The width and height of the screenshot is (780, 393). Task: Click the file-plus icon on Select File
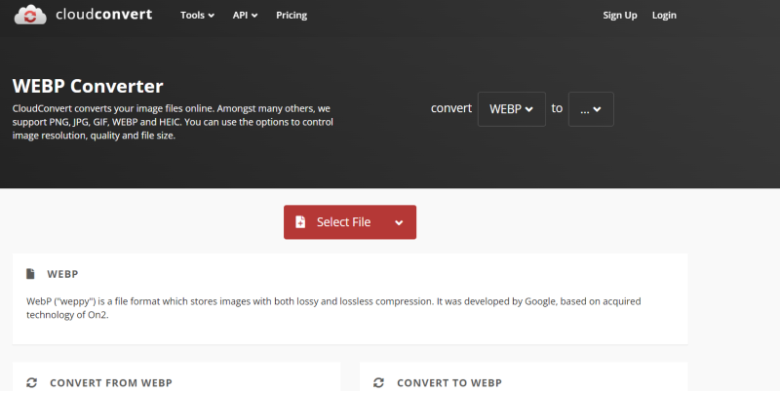coord(300,222)
